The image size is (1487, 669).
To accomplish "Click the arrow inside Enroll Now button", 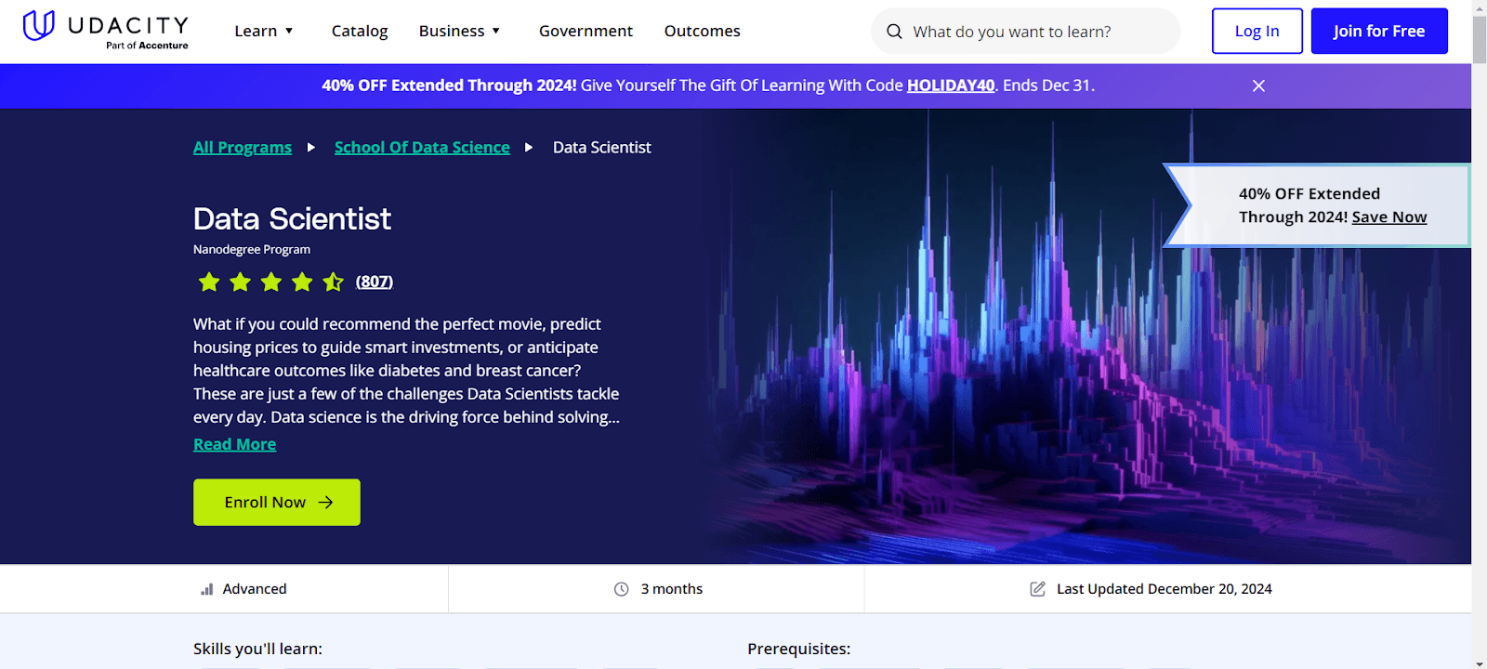I will pos(325,503).
